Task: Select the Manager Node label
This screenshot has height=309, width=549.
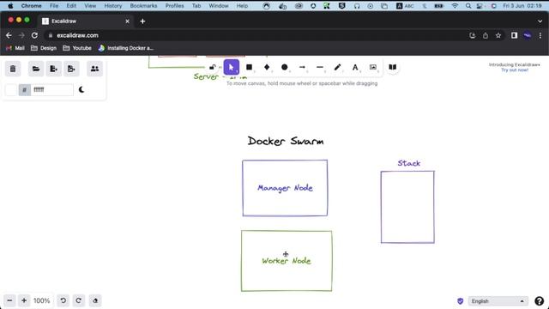Action: pyautogui.click(x=285, y=188)
